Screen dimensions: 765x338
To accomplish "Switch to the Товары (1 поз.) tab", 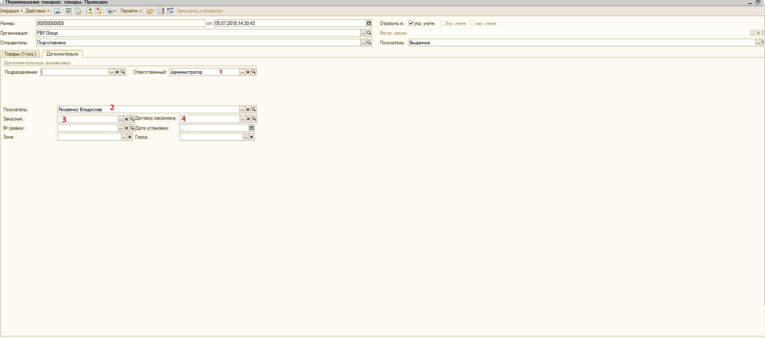I will point(20,54).
